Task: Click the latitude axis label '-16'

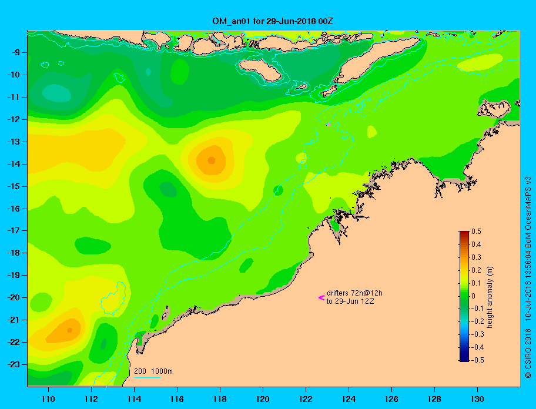Action: tap(14, 209)
